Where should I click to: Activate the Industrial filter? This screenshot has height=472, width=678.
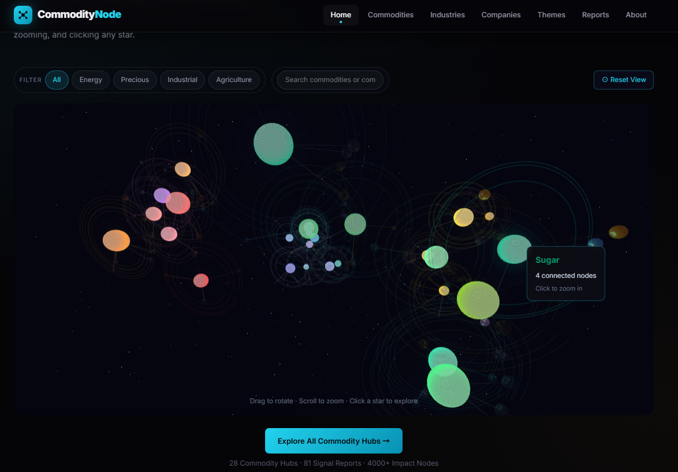point(182,80)
